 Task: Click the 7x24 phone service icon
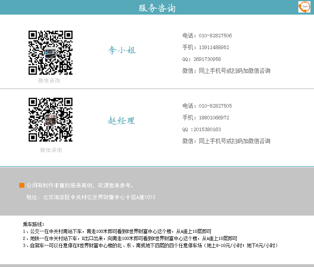click(304, 7)
